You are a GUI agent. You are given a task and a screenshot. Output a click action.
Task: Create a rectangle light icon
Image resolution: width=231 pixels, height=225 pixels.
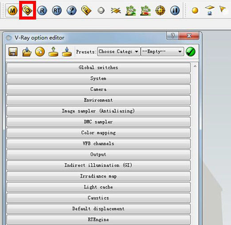[210, 10]
